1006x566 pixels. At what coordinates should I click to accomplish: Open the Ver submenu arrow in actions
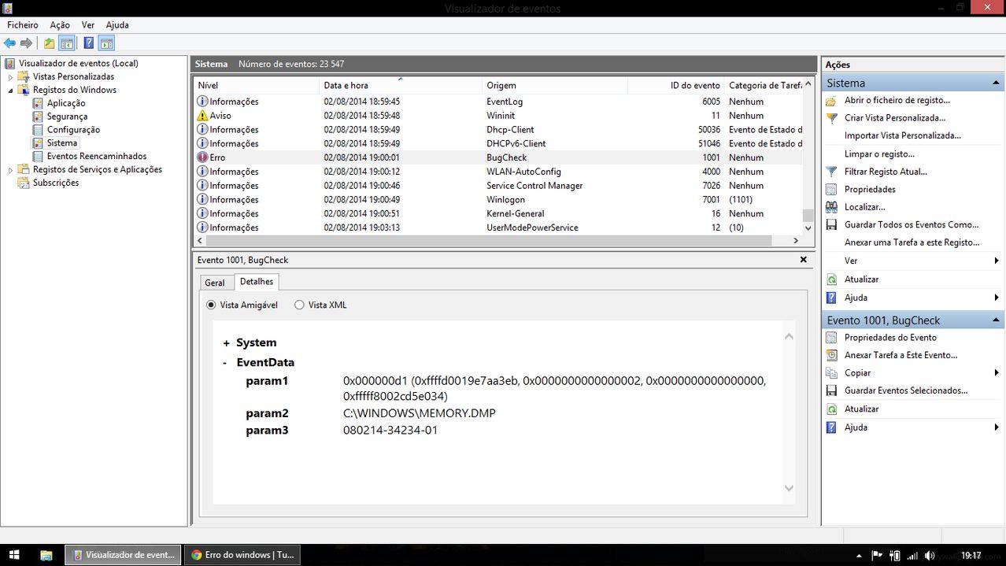pyautogui.click(x=997, y=261)
